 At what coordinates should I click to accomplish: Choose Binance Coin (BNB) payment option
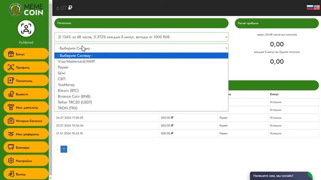[141, 96]
